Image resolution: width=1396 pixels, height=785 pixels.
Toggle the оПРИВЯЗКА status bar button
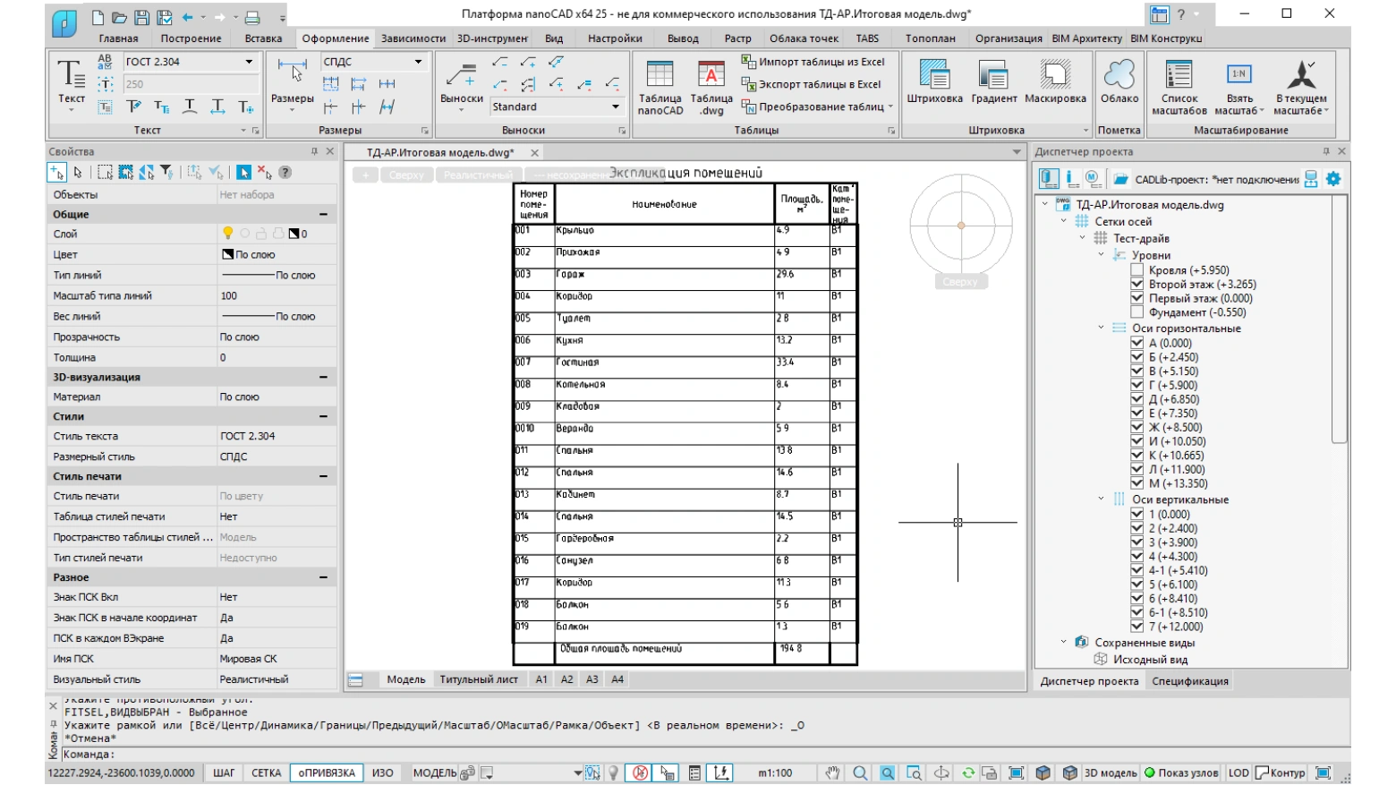327,772
